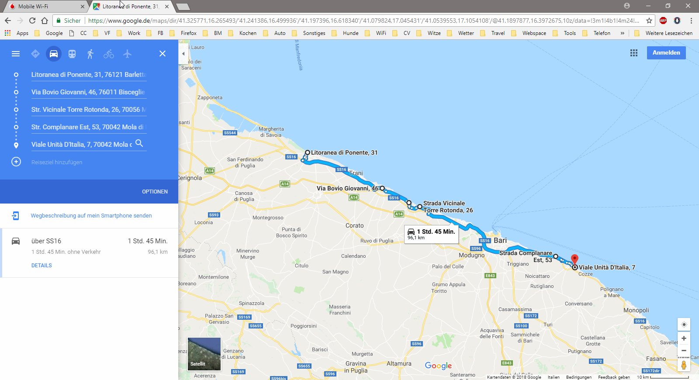Open the Webspace bookmarks folder
Screen dimensions: 699x380
[529, 33]
